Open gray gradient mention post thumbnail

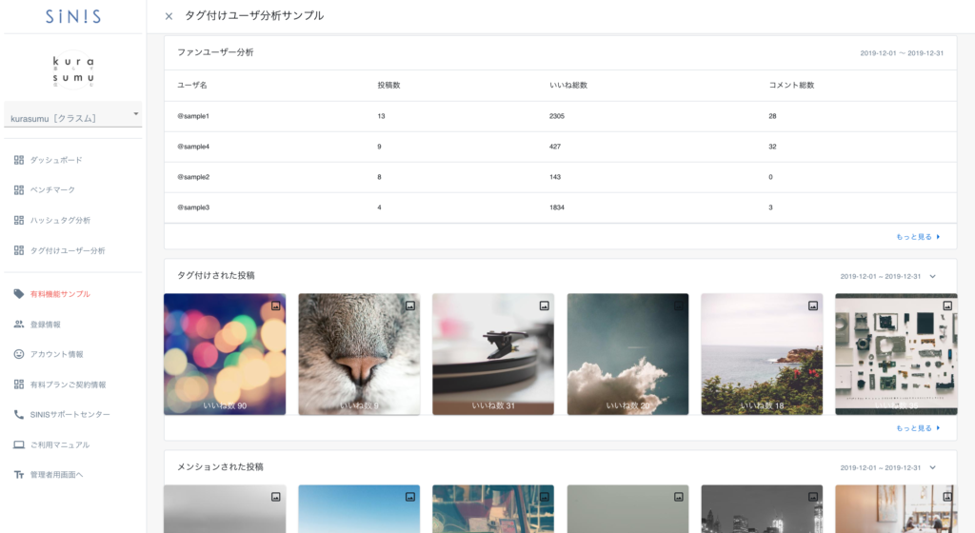[x=225, y=509]
